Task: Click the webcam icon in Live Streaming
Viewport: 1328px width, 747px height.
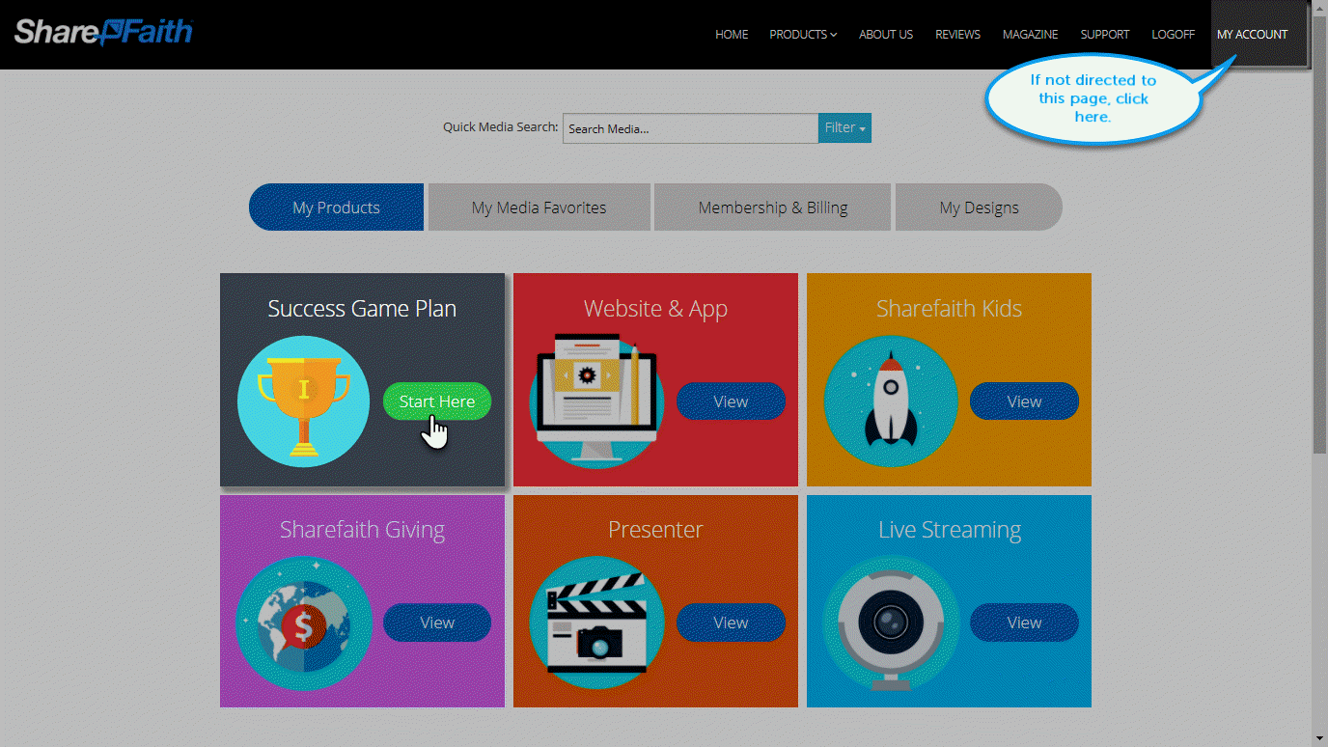Action: pos(891,622)
